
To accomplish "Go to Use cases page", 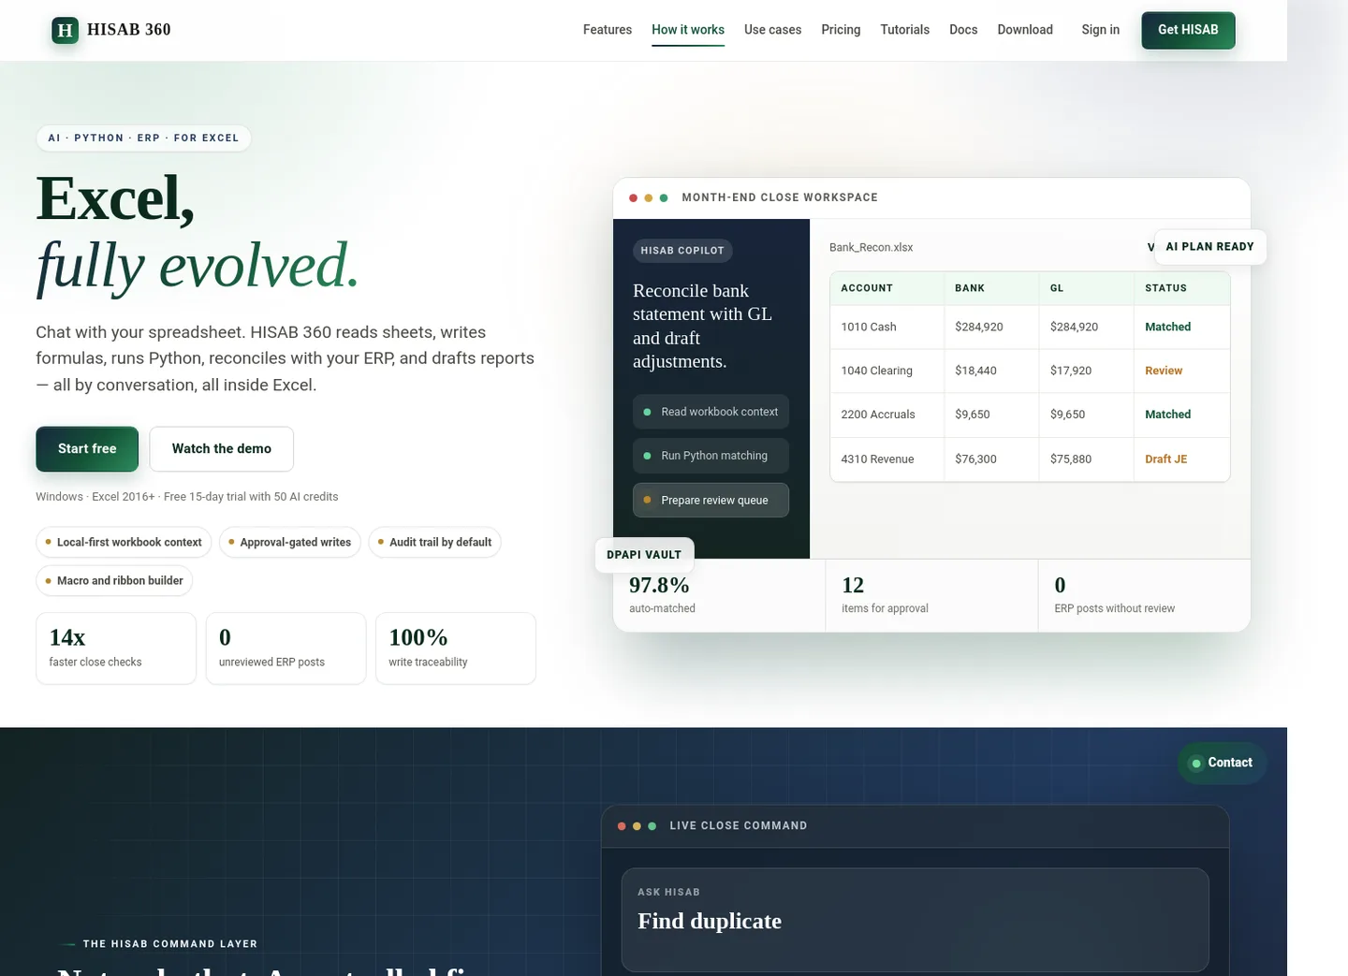I will click(x=772, y=30).
